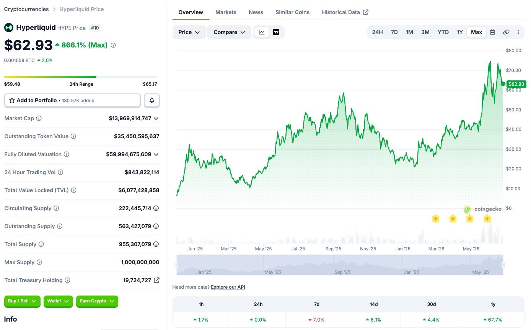Click the $62.93 chart price label
The image size is (531, 330).
(x=516, y=84)
